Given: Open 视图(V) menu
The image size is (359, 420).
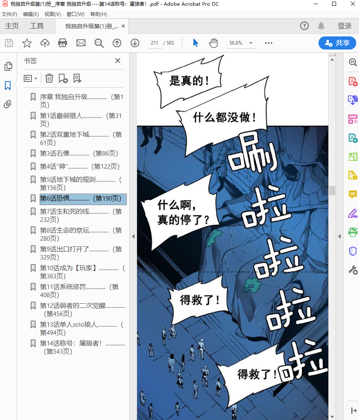Looking at the screenshot, I should [x=53, y=14].
